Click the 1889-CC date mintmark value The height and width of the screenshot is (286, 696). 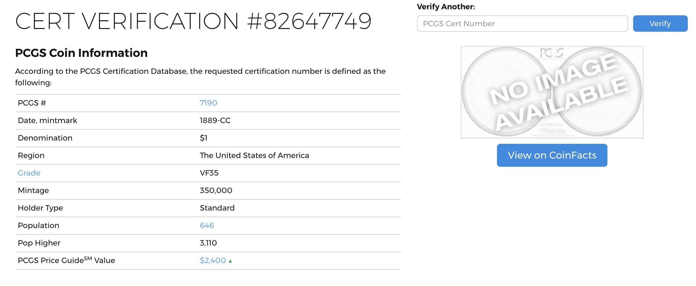pos(215,121)
